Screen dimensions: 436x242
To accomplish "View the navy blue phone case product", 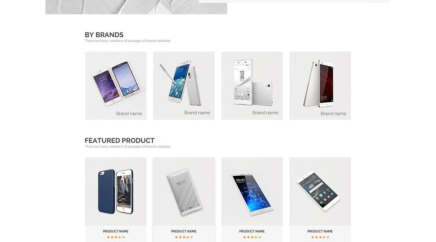I will (x=116, y=191).
